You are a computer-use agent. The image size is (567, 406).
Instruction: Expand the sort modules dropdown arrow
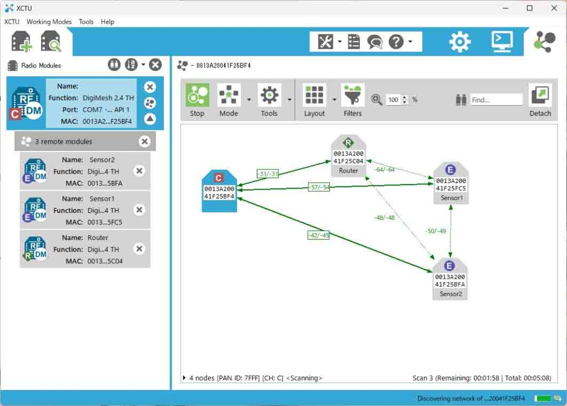[x=143, y=65]
